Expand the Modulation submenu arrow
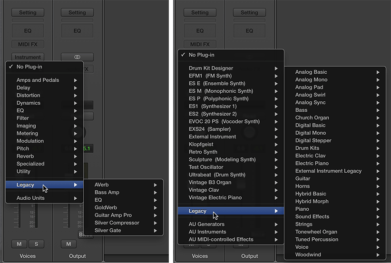Screen dimensions: 391x263 pos(75,141)
